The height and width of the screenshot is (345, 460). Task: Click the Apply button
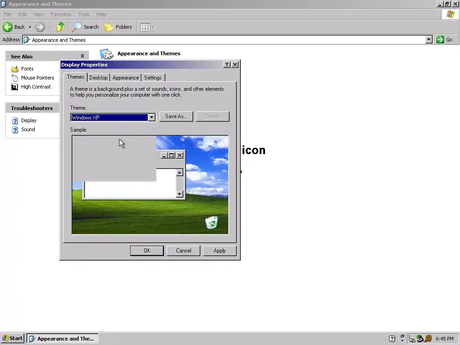(220, 251)
